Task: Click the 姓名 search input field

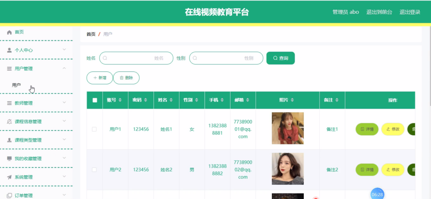Action: (136, 58)
